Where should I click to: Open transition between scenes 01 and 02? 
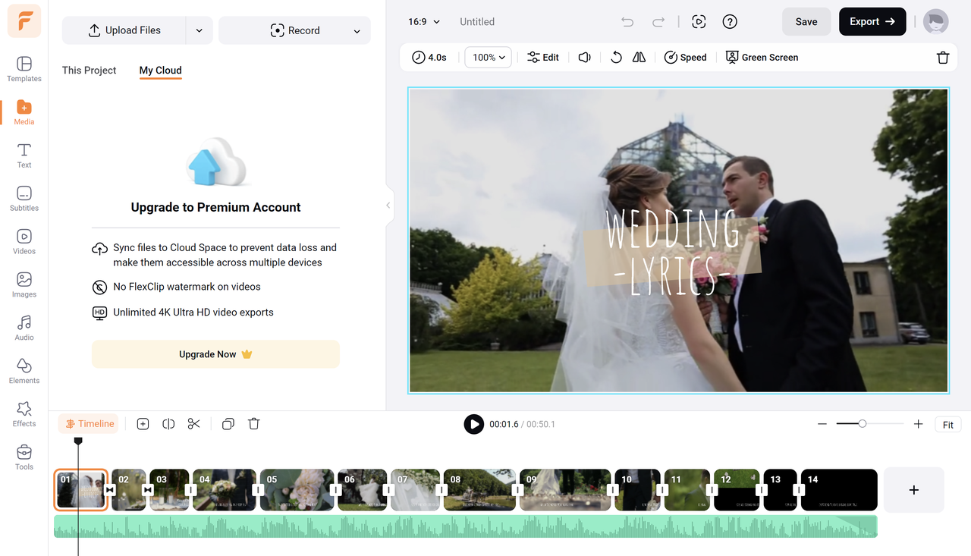110,490
